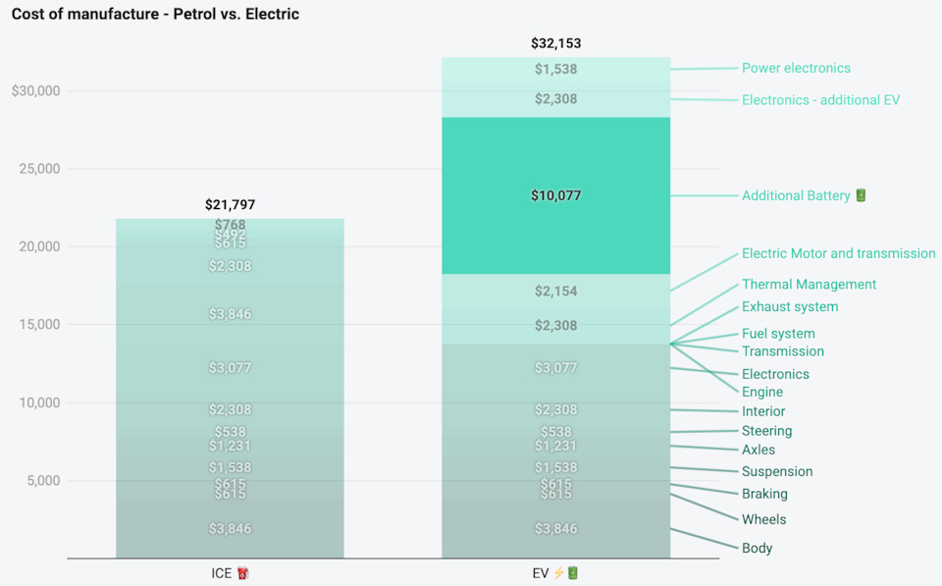Select the $2,154 segment in EV bar
This screenshot has width=942, height=586.
[555, 292]
